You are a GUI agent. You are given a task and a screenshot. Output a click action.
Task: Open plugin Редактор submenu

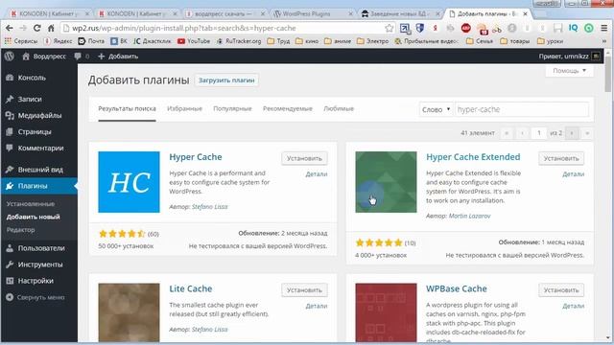point(20,230)
